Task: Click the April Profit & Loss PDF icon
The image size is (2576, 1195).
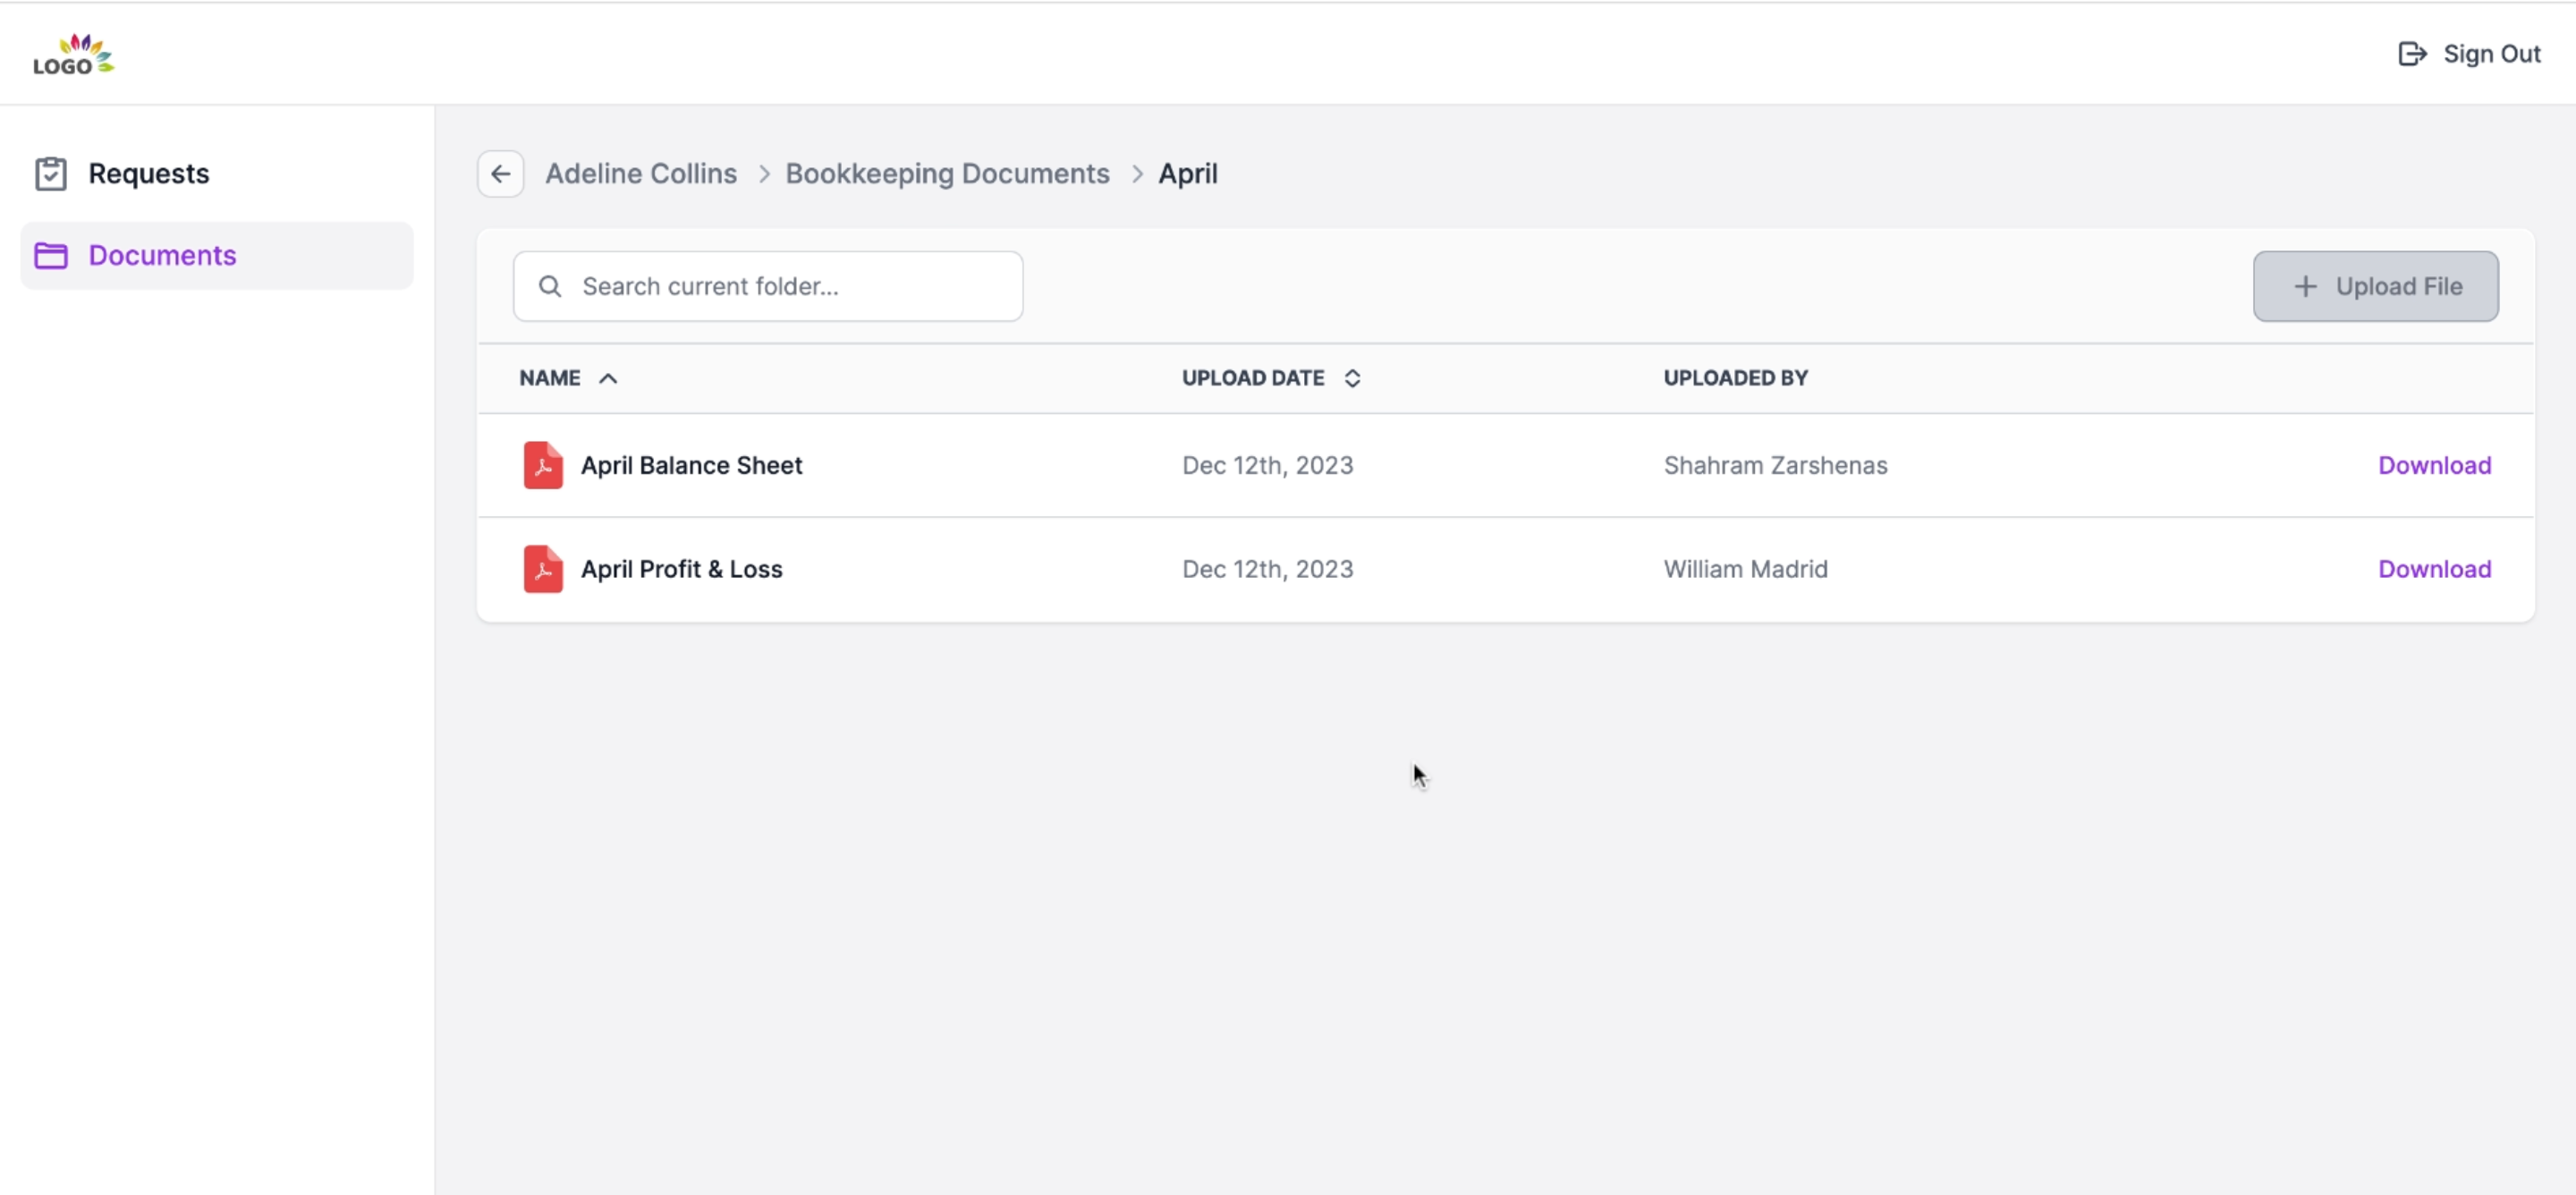Action: click(543, 569)
